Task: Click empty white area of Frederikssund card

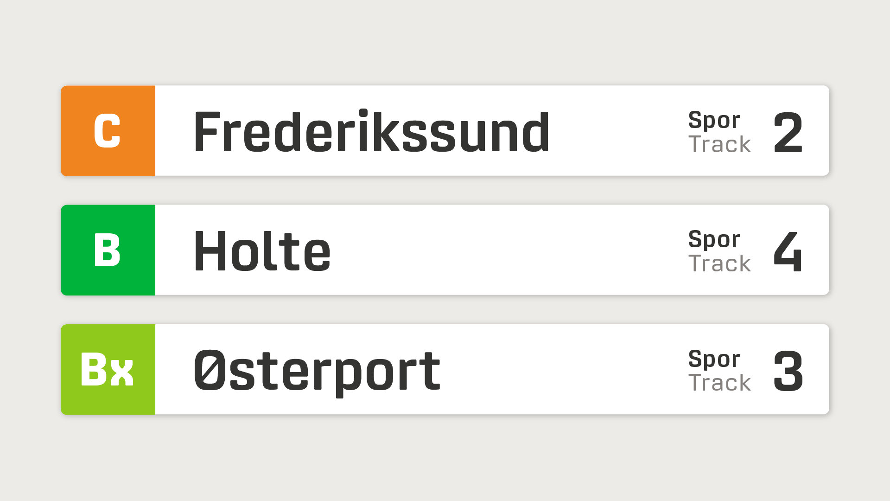Action: tap(617, 131)
